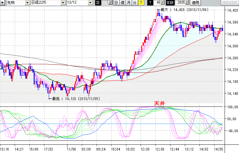Click the small arrow button at far left
Viewport: 239px width, 153px height.
click(x=2, y=3)
